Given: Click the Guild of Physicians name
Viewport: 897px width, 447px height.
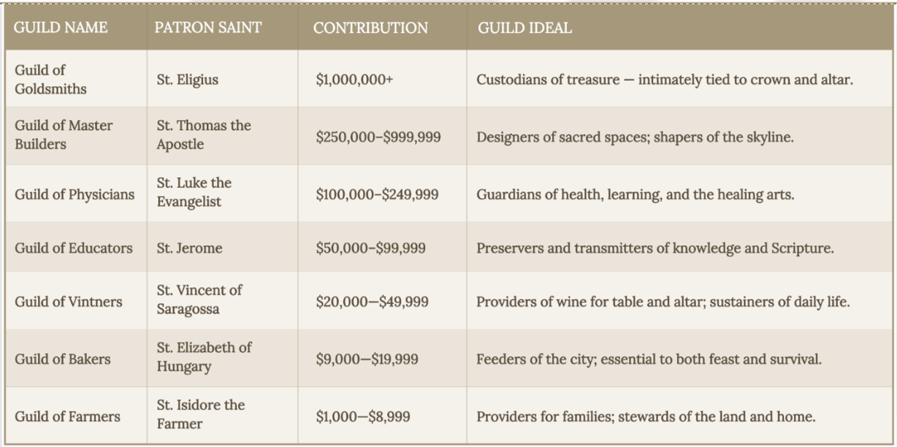Looking at the screenshot, I should [75, 194].
